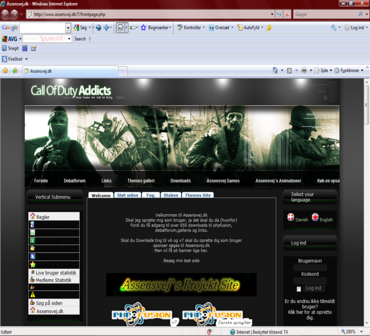Click the Favorites star icon
Screen dimensions: 370x336
pyautogui.click(x=5, y=70)
